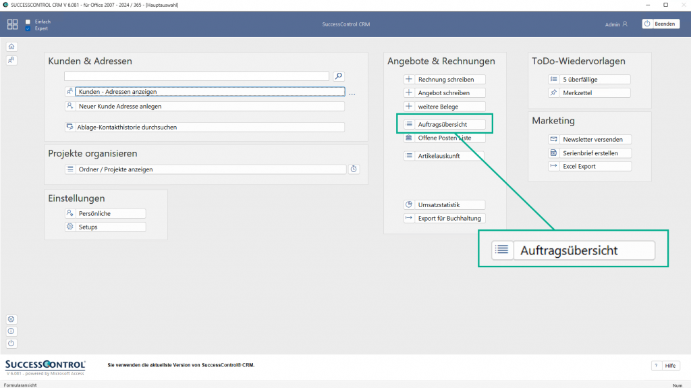The width and height of the screenshot is (691, 388).
Task: Click the envelope icon beside Newsletter versenden
Action: point(553,139)
